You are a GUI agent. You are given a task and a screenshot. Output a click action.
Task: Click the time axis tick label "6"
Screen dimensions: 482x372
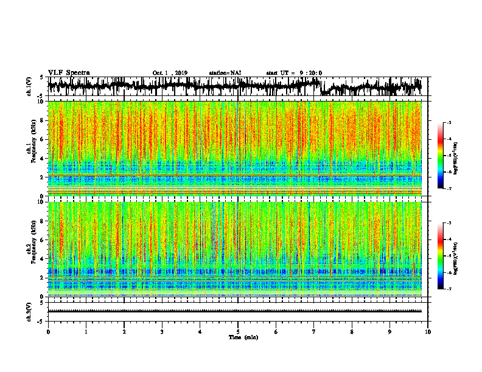click(x=276, y=332)
